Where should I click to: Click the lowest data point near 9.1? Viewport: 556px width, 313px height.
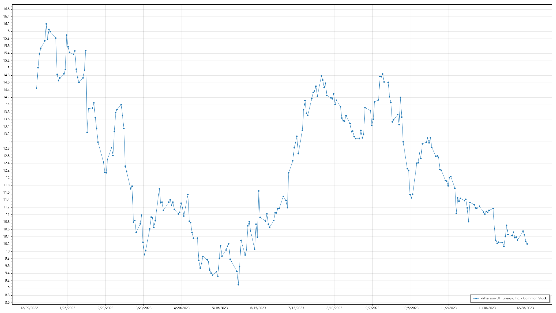[x=238, y=285]
